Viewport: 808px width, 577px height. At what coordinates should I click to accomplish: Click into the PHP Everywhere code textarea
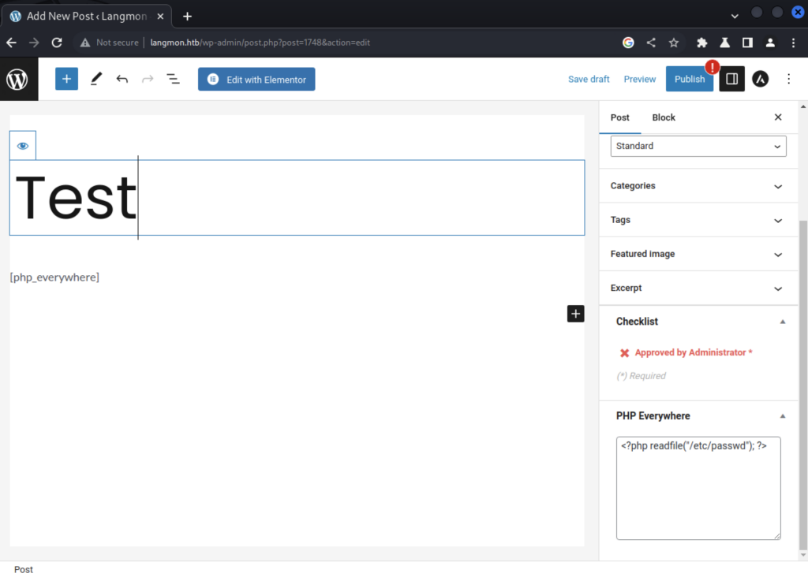click(698, 488)
